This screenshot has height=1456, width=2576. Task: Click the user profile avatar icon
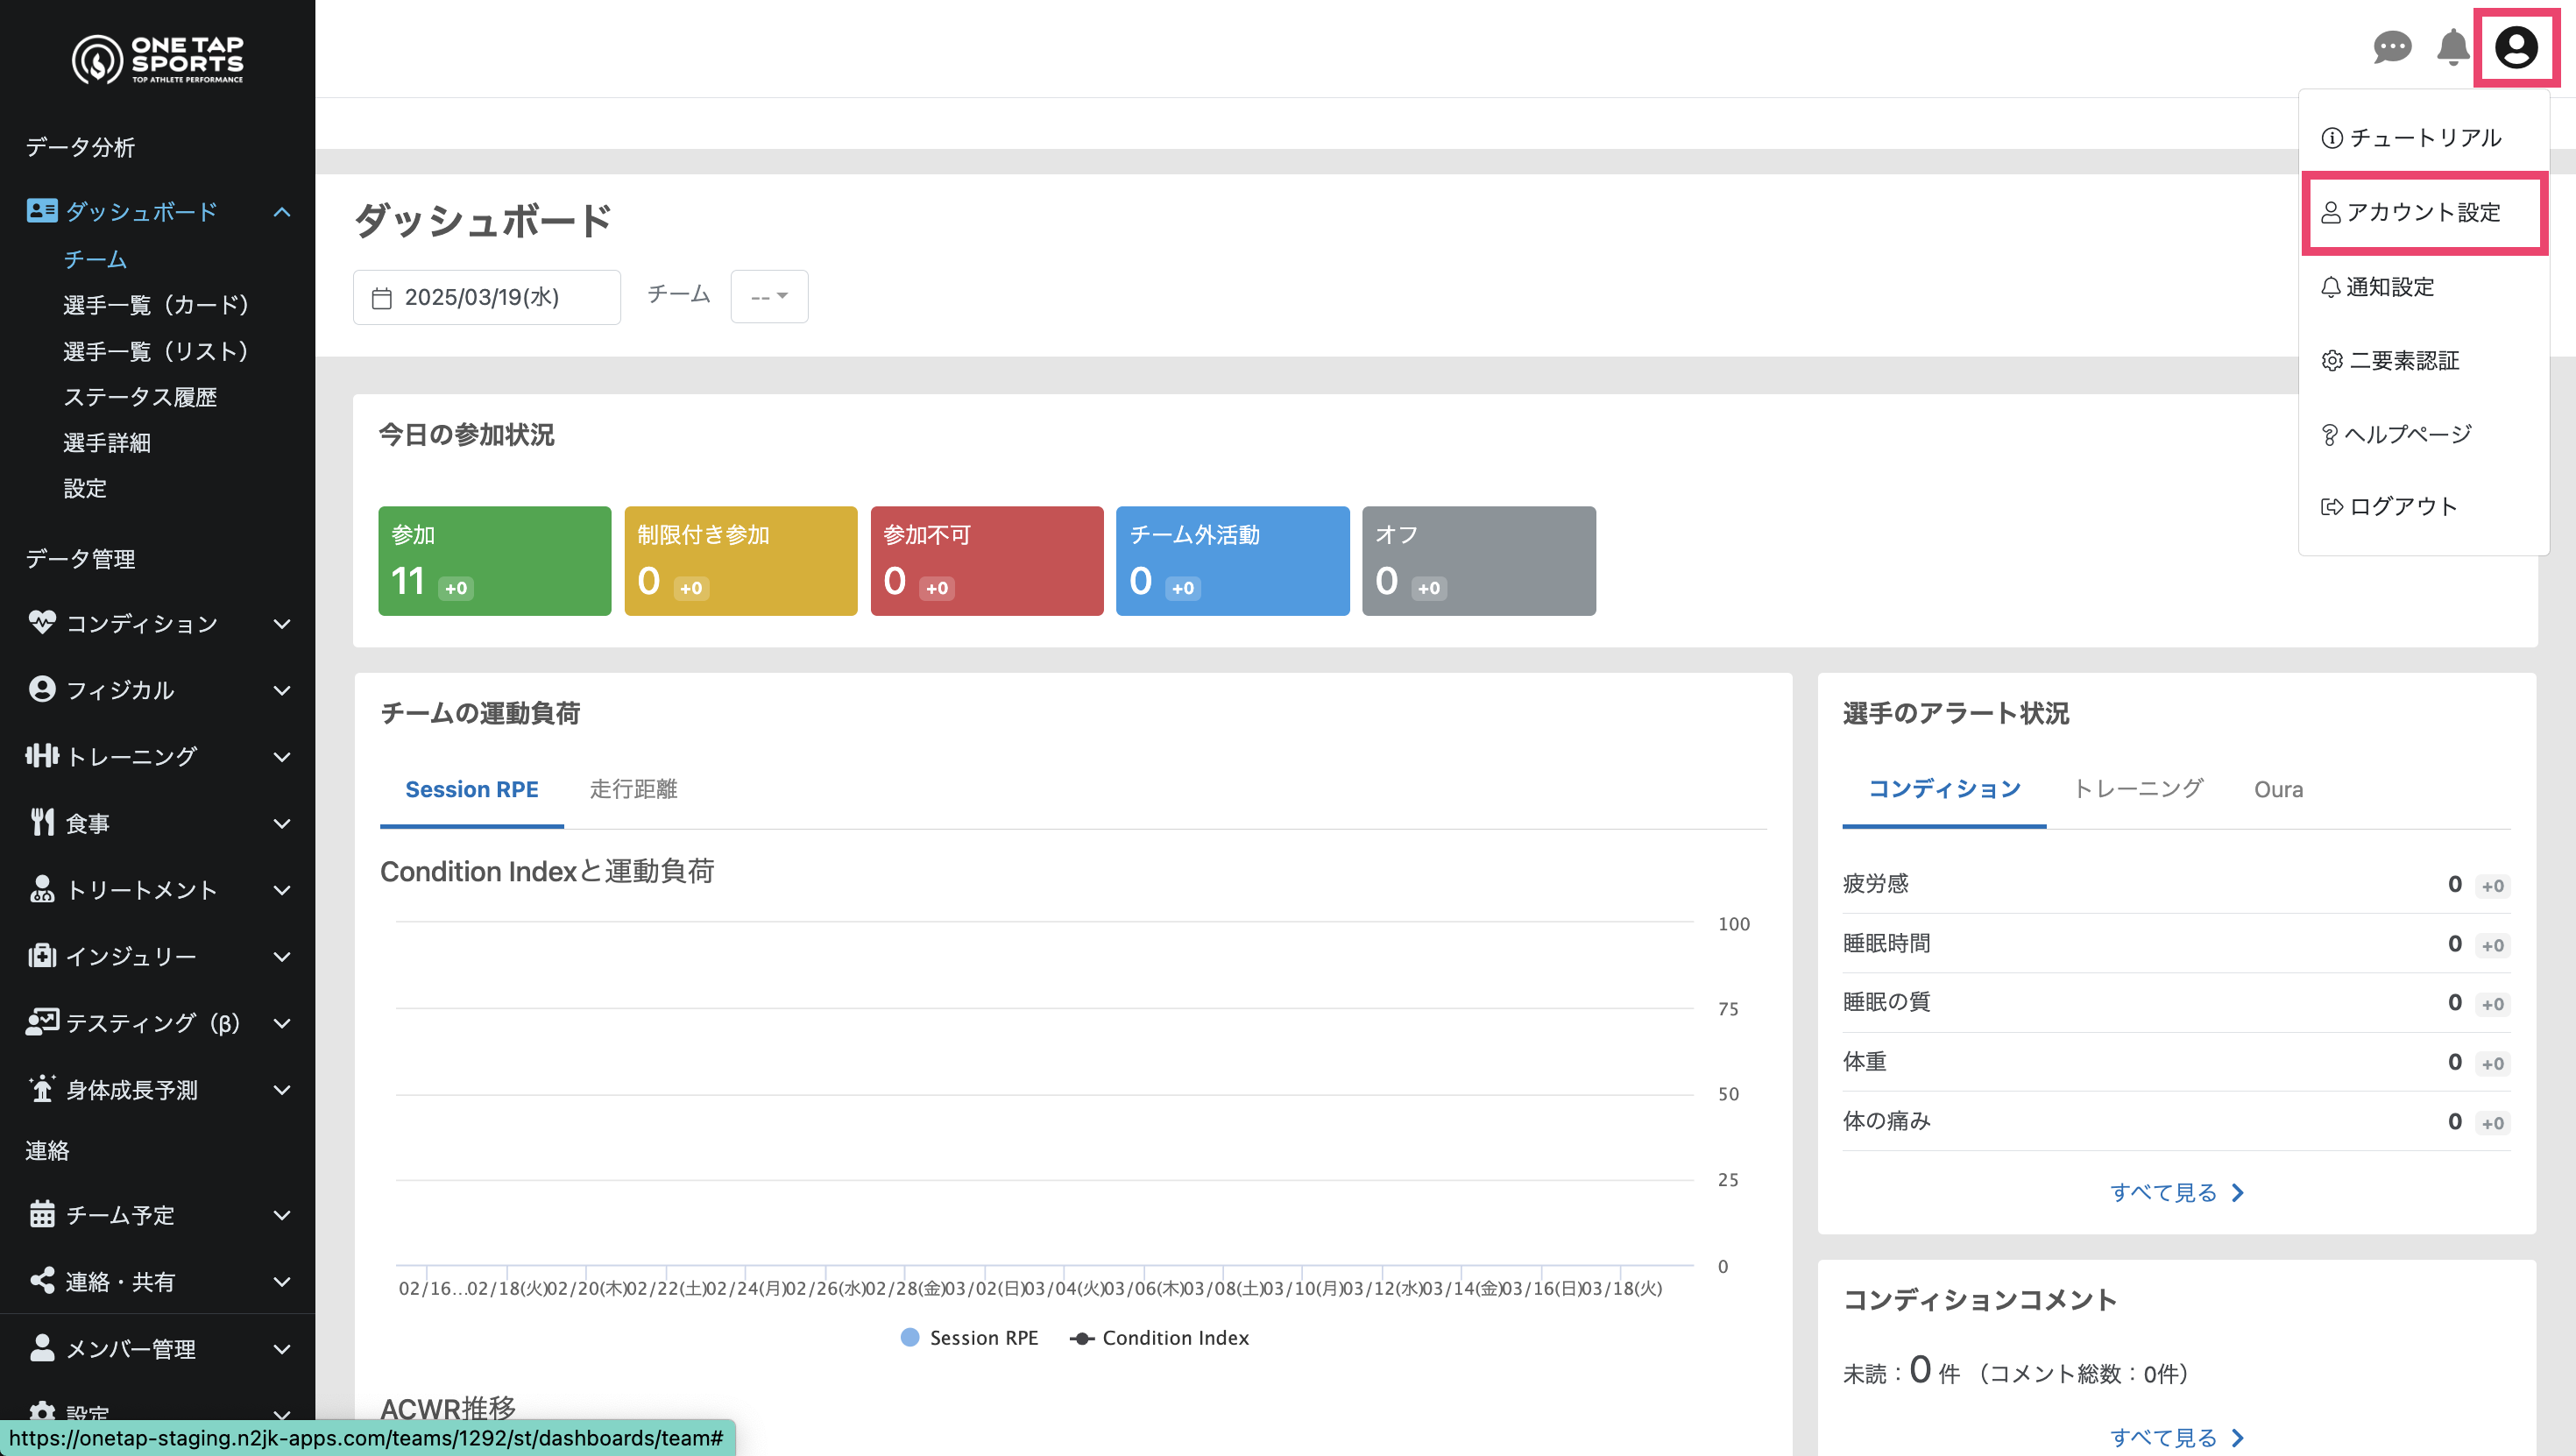[x=2516, y=47]
